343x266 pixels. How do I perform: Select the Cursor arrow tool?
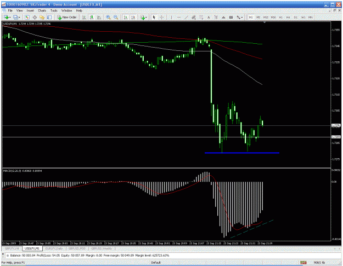(154, 17)
